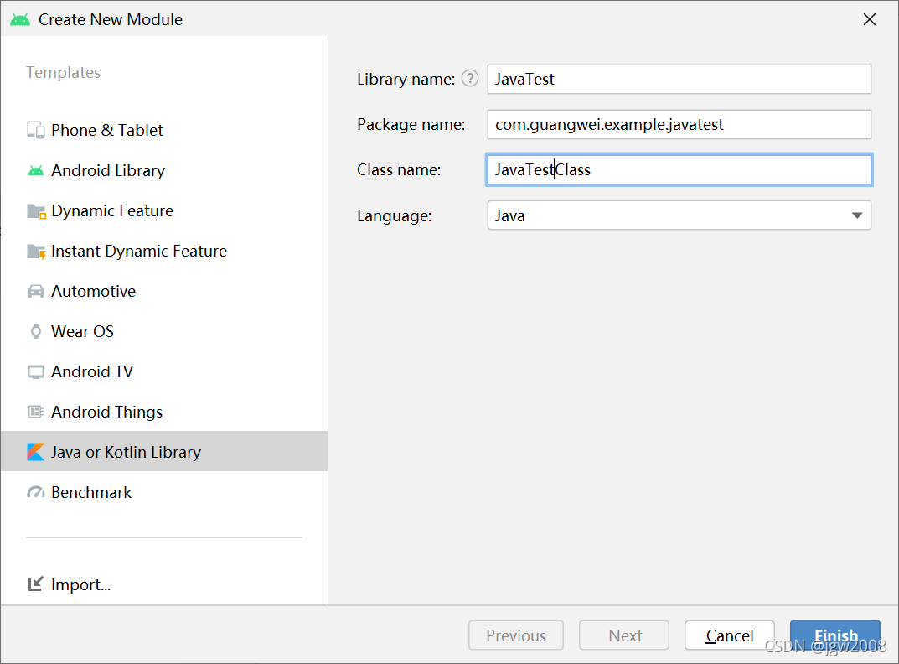Viewport: 899px width, 664px height.
Task: Click the Dynamic Feature folder icon
Action: click(36, 211)
